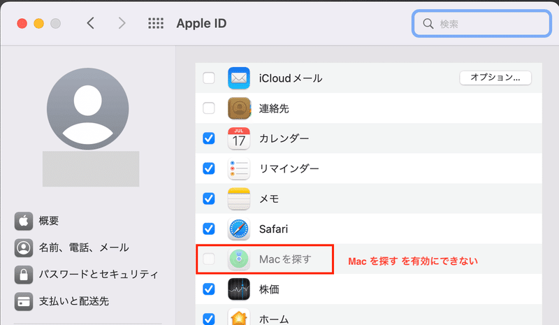559x325 pixels.
Task: Close the window with red button
Action: (x=22, y=24)
